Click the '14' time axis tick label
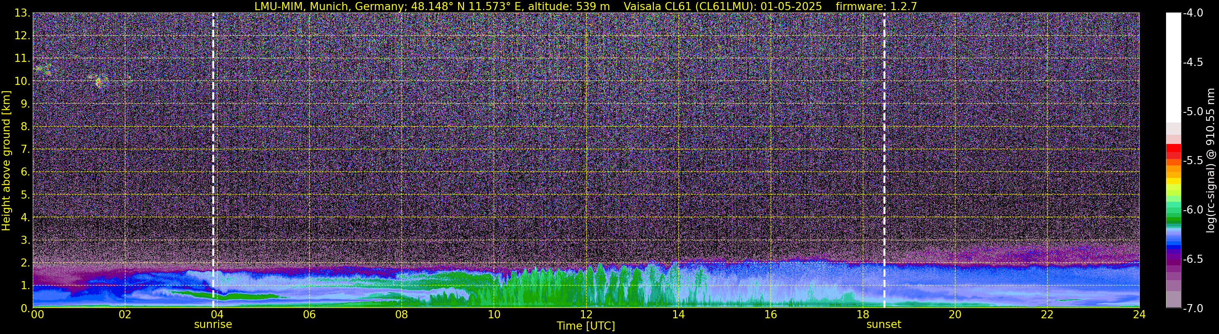Screen dimensions: 1219x334 tap(678, 314)
